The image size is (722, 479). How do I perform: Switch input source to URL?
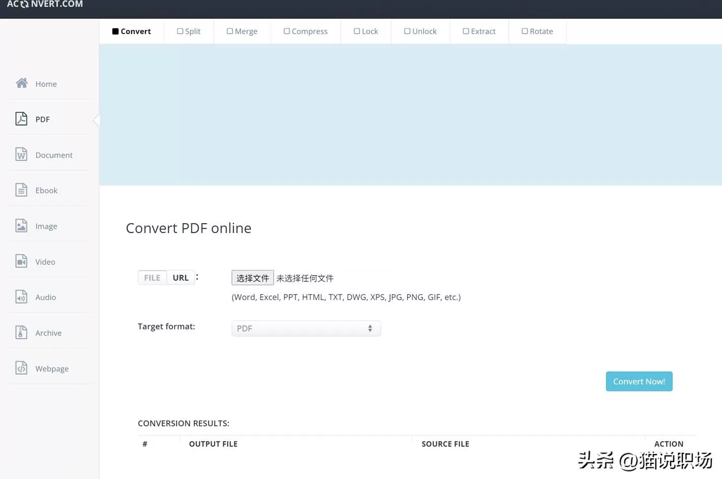[x=180, y=278]
